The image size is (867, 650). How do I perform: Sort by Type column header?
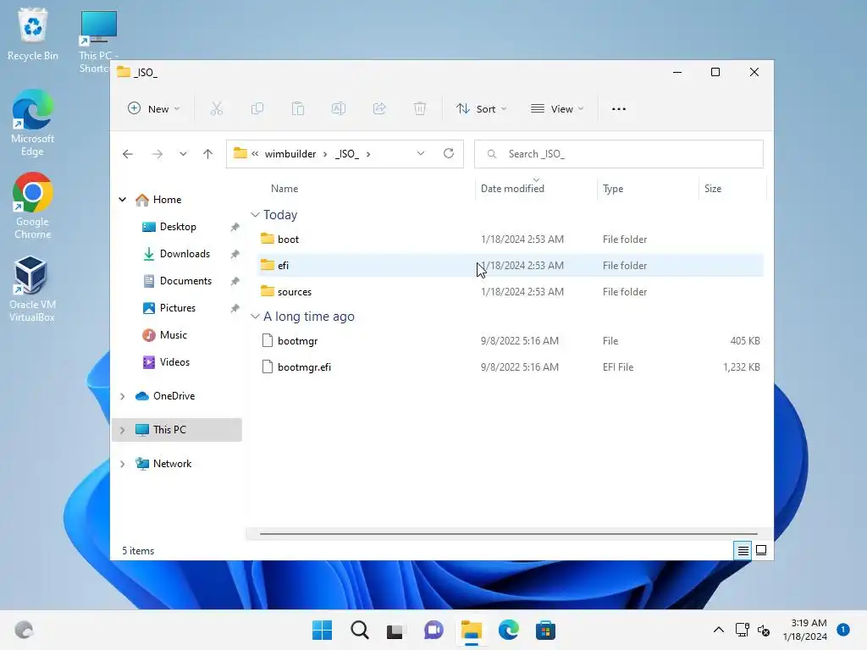pyautogui.click(x=613, y=189)
